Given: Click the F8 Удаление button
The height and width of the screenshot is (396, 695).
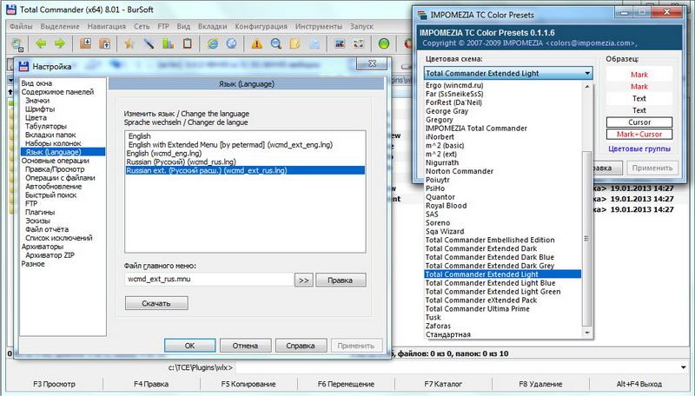Looking at the screenshot, I should (x=540, y=384).
